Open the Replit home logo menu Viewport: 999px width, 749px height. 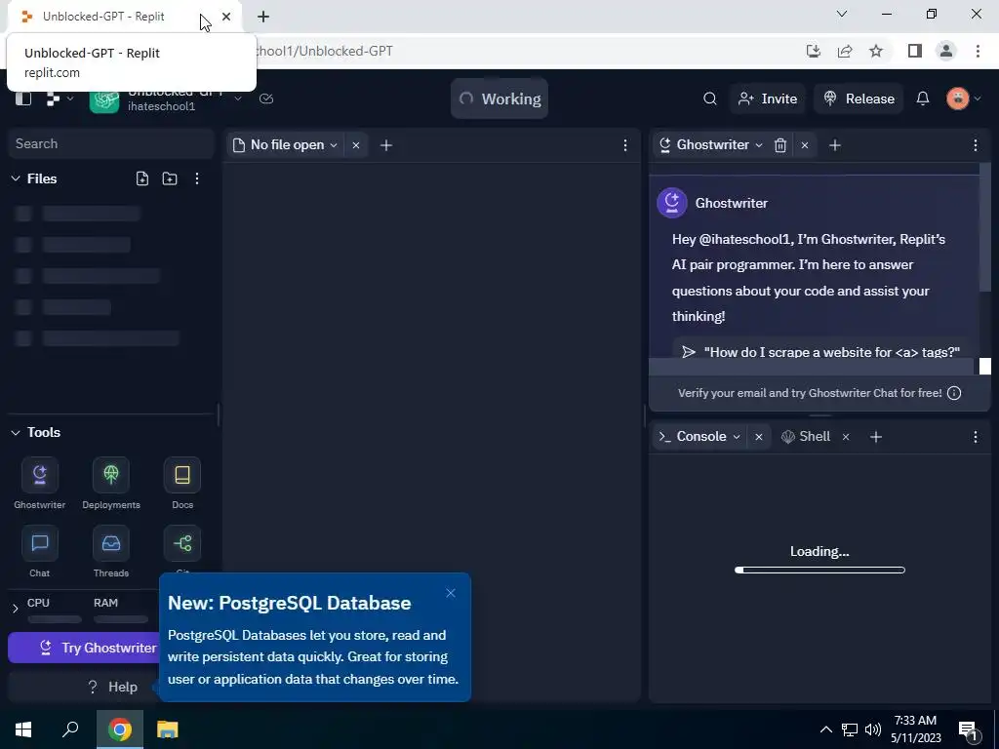(x=60, y=99)
